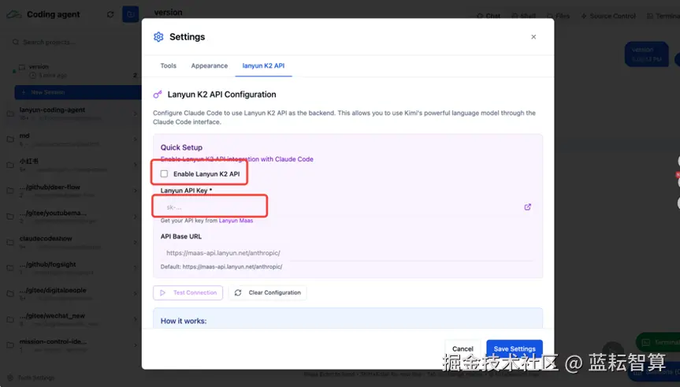The height and width of the screenshot is (387, 680).
Task: Click folder icon of md project
Action: [10, 140]
